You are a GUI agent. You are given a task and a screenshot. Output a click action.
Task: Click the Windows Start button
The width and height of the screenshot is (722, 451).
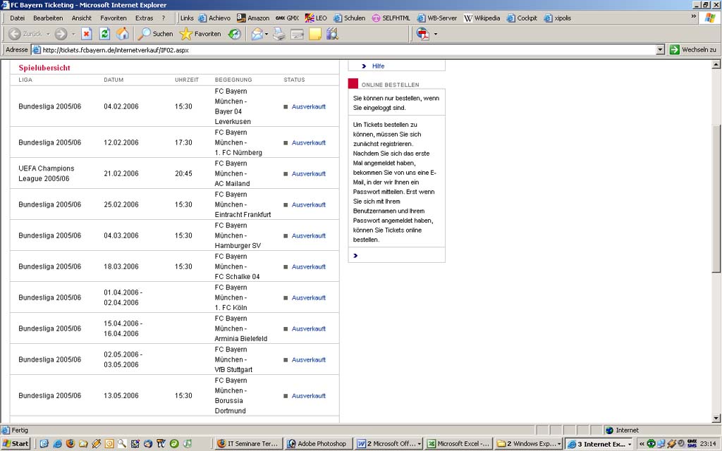(16, 444)
